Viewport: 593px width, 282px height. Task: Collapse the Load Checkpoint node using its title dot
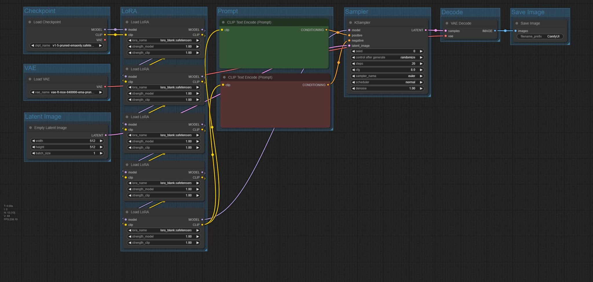[30, 22]
